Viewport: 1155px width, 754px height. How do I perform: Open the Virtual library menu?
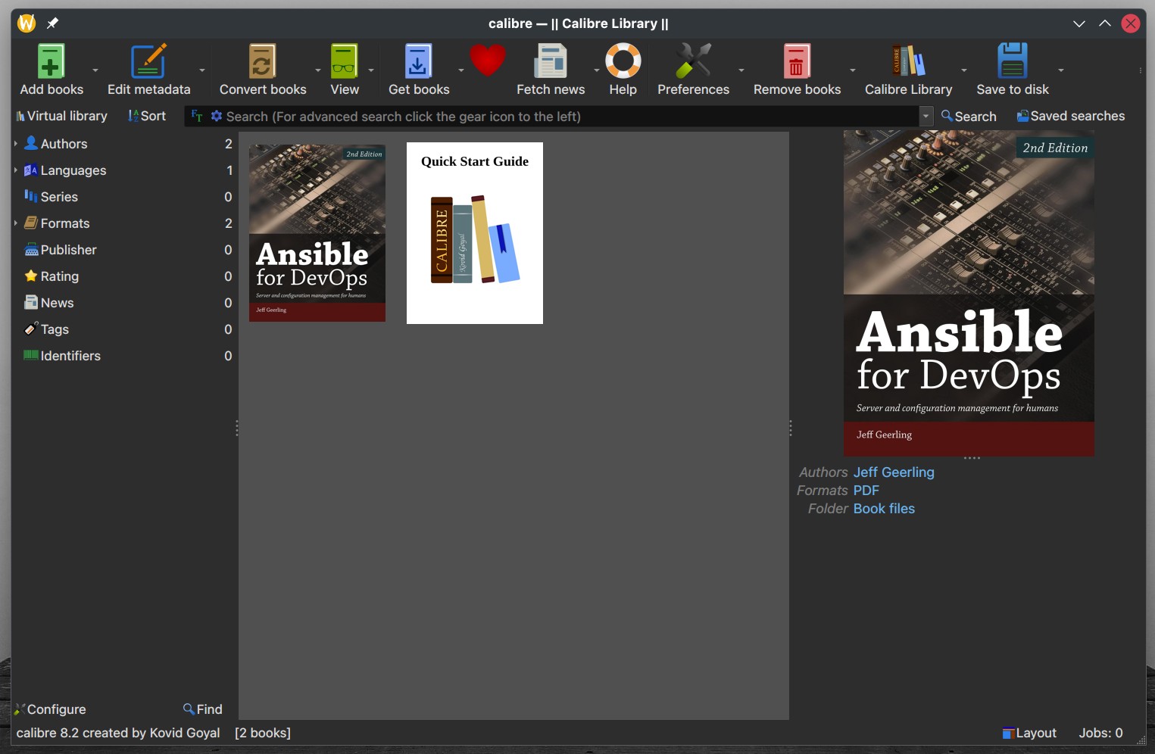tap(62, 116)
